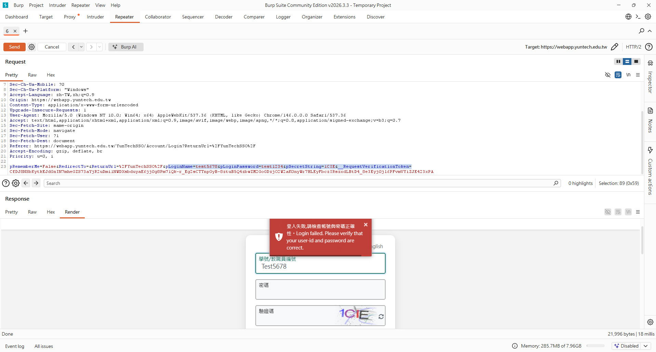Open Inspector panel icon
The width and height of the screenshot is (656, 352).
[x=650, y=63]
